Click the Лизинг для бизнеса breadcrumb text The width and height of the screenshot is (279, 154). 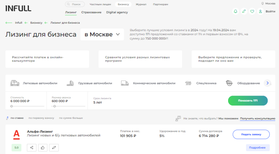pyautogui.click(x=65, y=23)
